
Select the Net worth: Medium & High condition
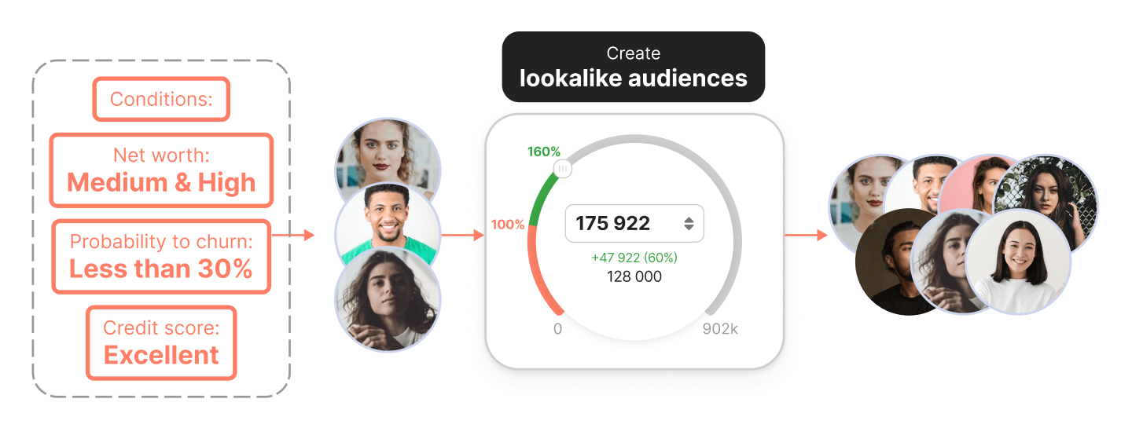click(x=161, y=170)
